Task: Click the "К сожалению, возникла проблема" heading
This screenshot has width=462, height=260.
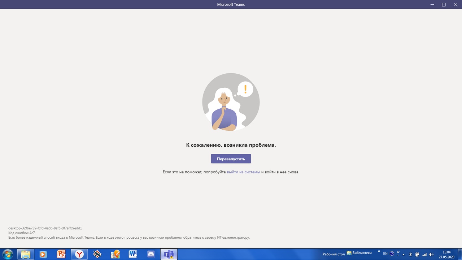Action: (231, 145)
